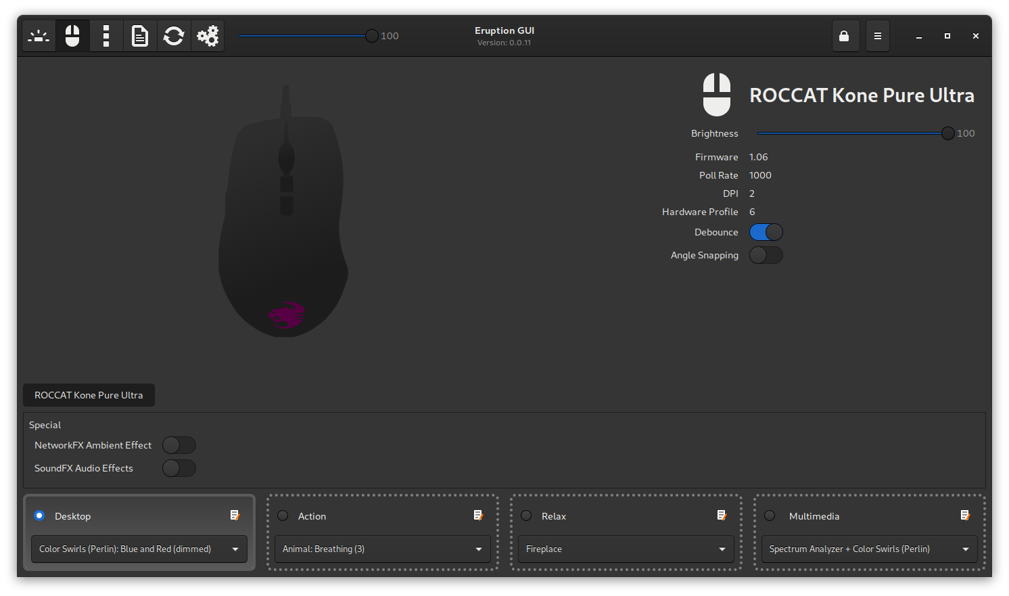Viewport: 1009px width, 596px height.
Task: Adjust the device Brightness slider
Action: click(855, 133)
